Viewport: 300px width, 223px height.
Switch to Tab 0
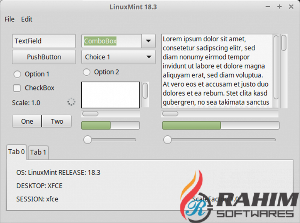[x=16, y=152]
